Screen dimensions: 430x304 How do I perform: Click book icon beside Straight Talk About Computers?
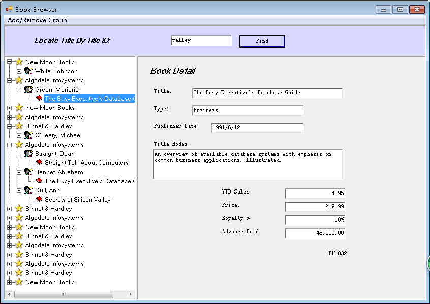39,162
